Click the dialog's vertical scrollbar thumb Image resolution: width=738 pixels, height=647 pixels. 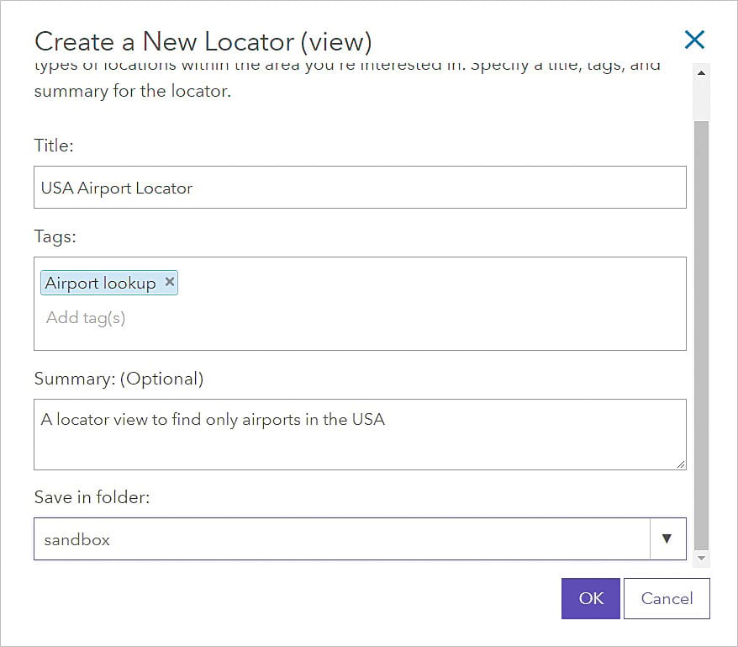(x=701, y=335)
